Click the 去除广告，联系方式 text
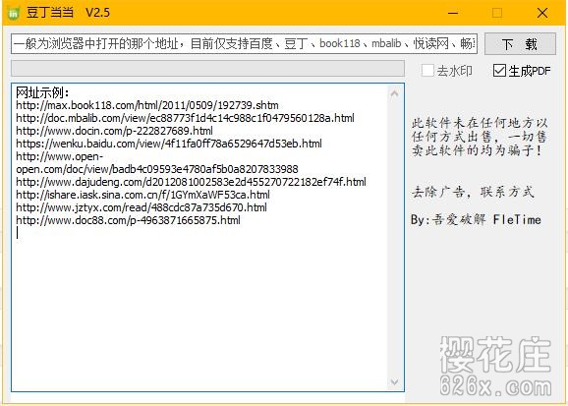Viewport: 568px width, 406px height. (473, 192)
